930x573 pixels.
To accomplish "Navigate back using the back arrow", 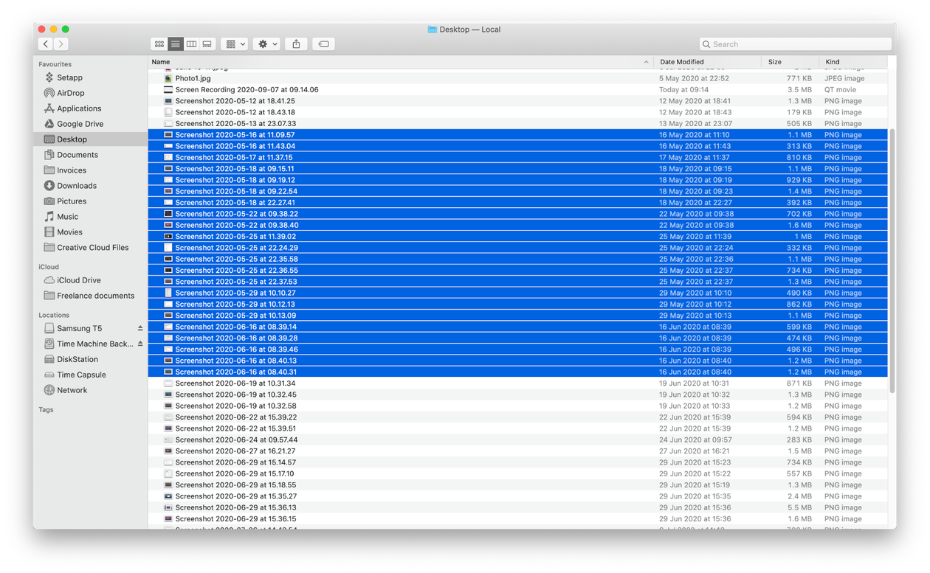I will 46,44.
